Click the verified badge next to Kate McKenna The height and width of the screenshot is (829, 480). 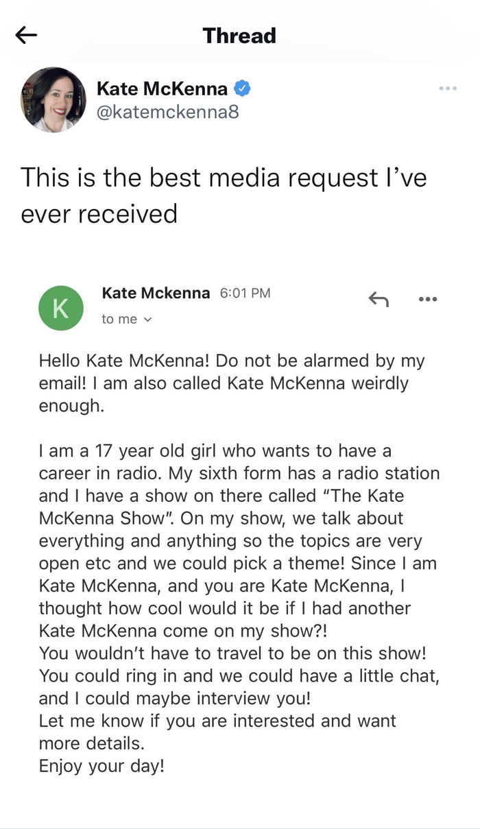243,88
